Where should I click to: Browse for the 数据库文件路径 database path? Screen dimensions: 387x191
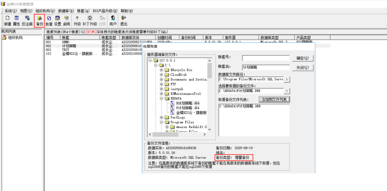(x=287, y=79)
